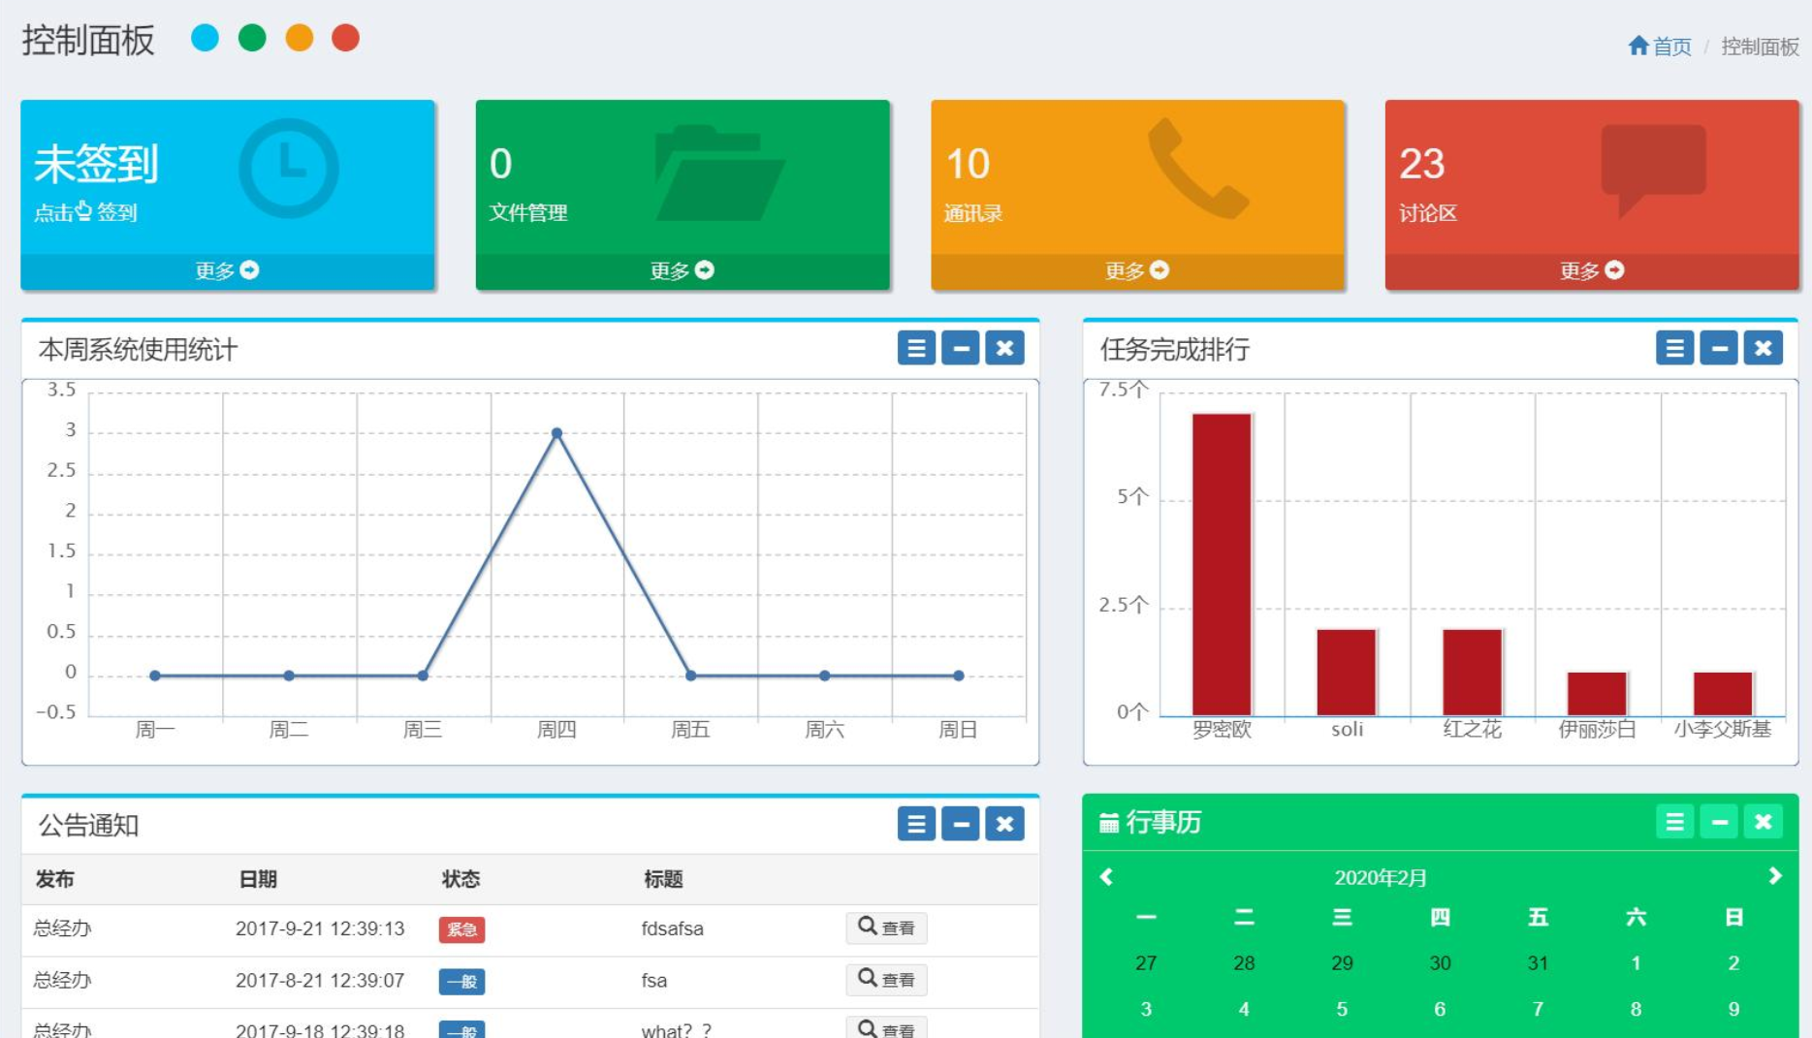
Task: Go to previous month in calendar
Action: (x=1106, y=876)
